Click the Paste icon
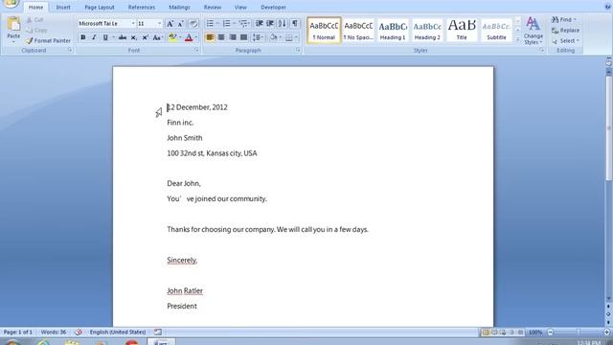This screenshot has height=345, width=613. point(13,24)
